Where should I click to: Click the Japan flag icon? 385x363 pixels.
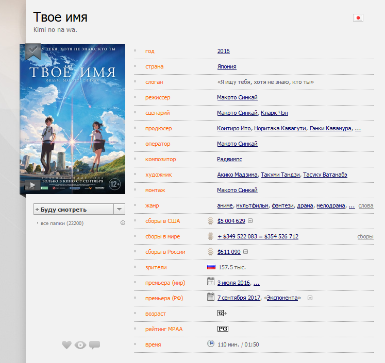click(x=358, y=18)
